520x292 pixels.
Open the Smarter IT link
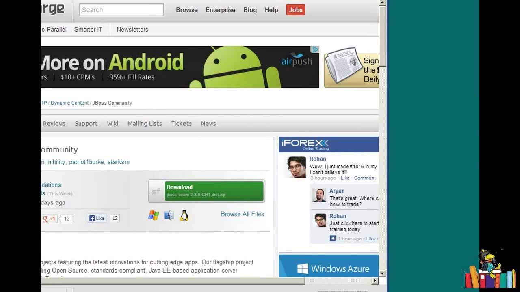click(x=88, y=30)
